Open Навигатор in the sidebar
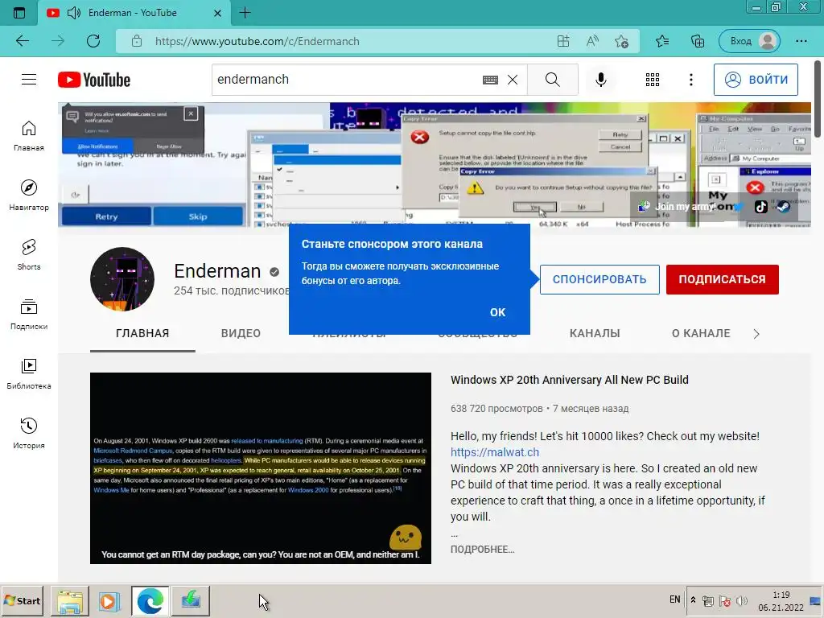The width and height of the screenshot is (824, 618). coord(29,196)
